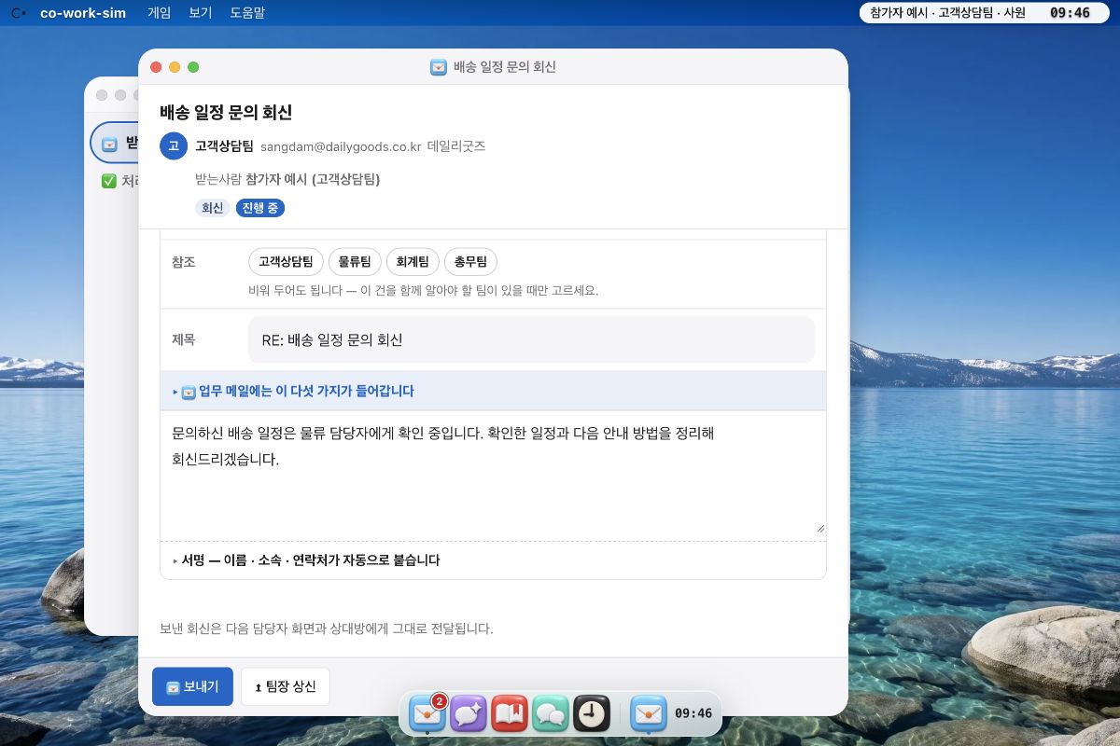Click the 비워 두어도 됩니다 hint text

pyautogui.click(x=423, y=290)
